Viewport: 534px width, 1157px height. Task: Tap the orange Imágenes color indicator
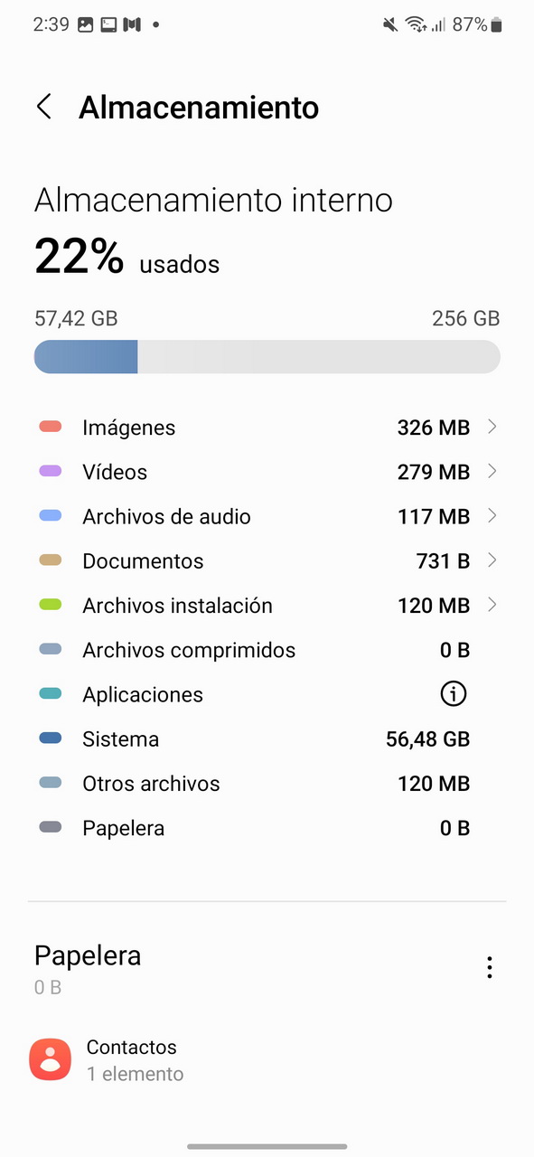pos(51,427)
